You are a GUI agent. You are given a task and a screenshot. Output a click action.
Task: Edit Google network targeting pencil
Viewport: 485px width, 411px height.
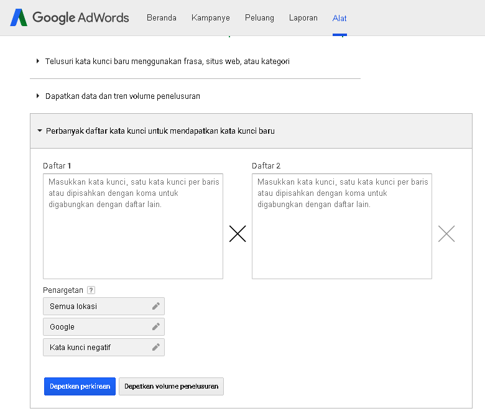156,326
